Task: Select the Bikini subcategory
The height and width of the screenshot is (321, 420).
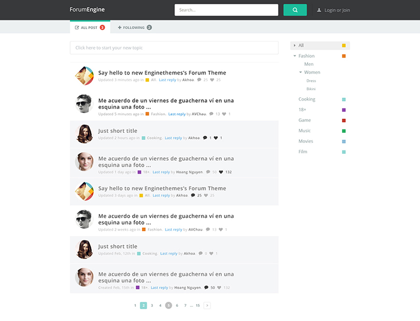Action: pyautogui.click(x=311, y=89)
